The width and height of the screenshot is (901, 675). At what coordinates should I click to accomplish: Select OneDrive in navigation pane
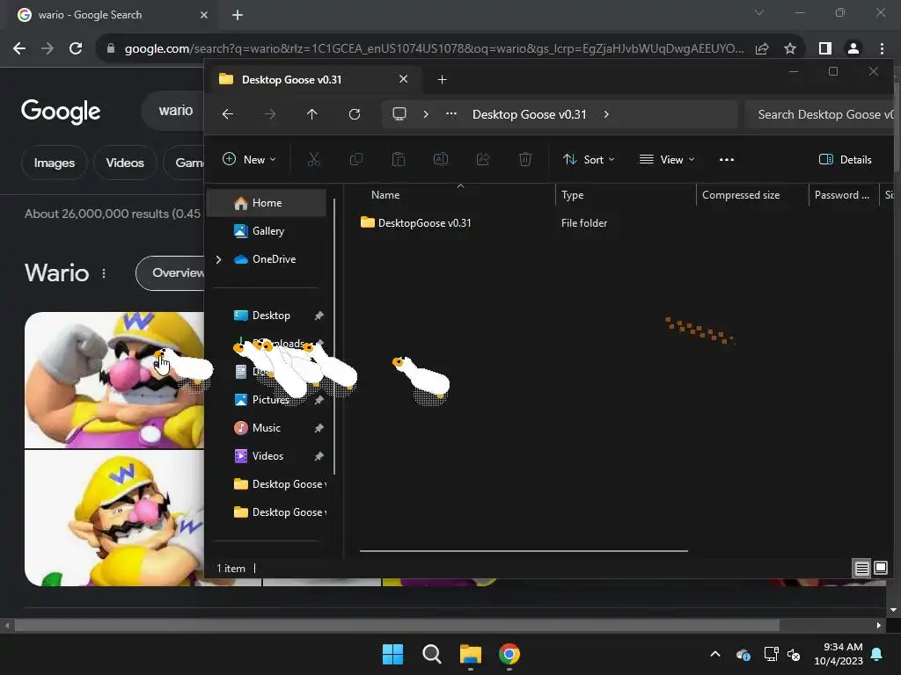click(x=267, y=259)
